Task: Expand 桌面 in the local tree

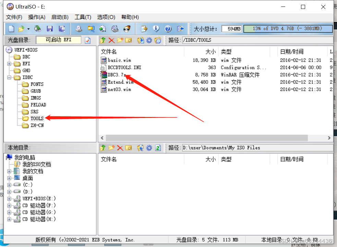Action: (x=9, y=178)
